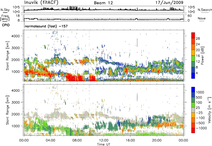Click the "08:00" time tick label
This screenshot has height=146, width=212.
[77, 140]
